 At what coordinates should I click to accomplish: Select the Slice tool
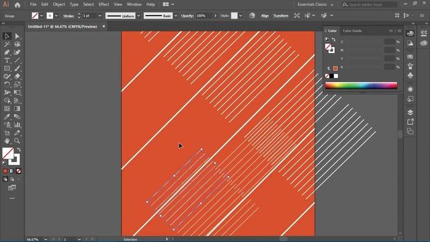pyautogui.click(x=17, y=133)
